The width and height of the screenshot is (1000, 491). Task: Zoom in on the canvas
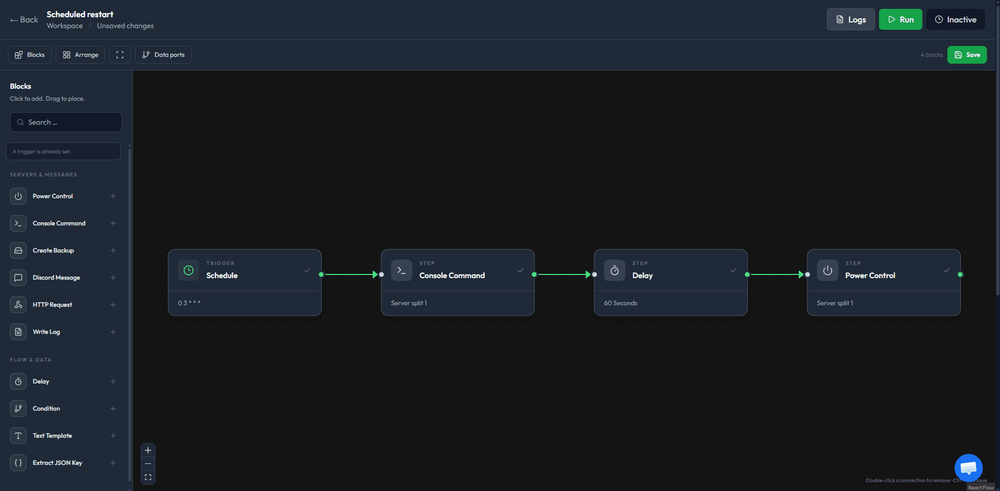[x=148, y=450]
